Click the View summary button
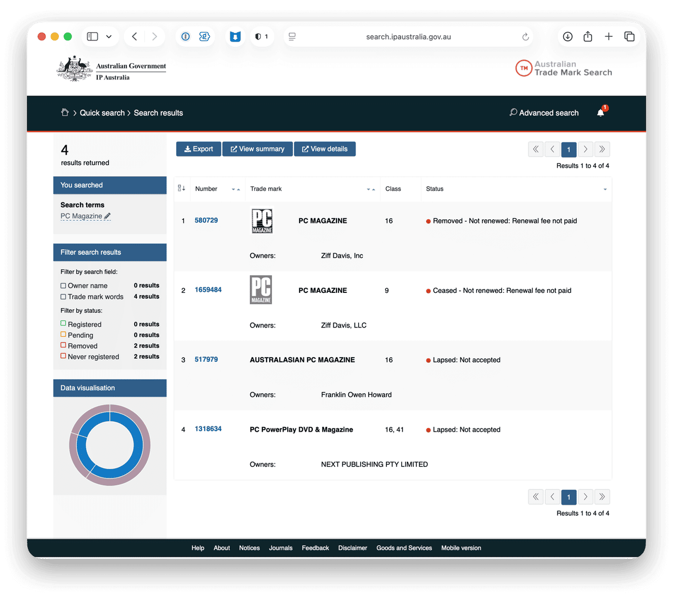The image size is (673, 601). pos(258,149)
